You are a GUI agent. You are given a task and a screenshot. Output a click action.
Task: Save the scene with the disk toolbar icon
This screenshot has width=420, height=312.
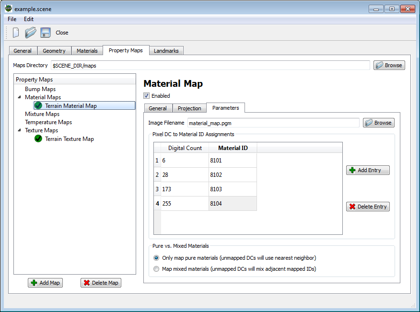[x=46, y=32]
